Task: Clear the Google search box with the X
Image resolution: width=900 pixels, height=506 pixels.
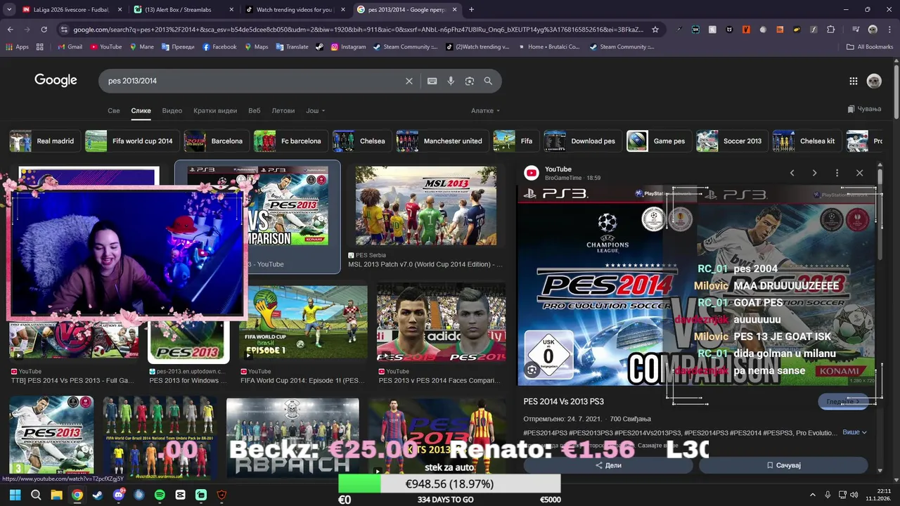Action: point(409,81)
